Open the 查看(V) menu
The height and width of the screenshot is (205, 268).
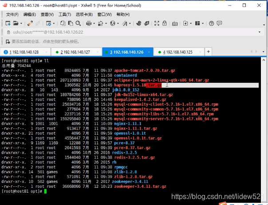47,15
